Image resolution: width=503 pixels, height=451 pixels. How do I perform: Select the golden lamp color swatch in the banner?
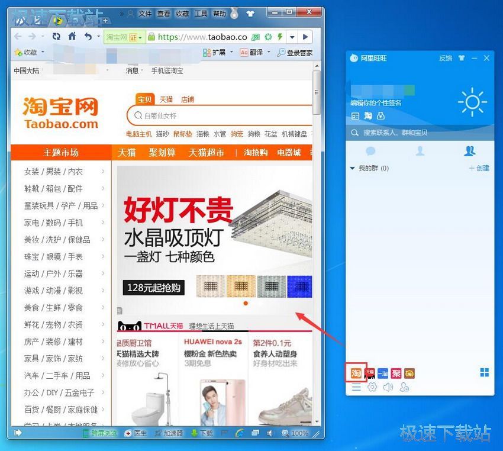click(241, 286)
